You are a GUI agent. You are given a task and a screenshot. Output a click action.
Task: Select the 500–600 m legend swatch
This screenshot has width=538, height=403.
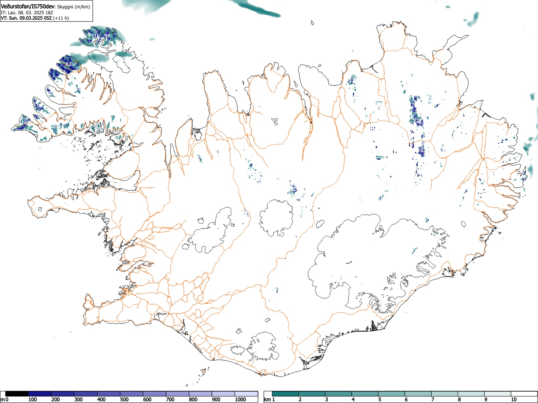132,394
